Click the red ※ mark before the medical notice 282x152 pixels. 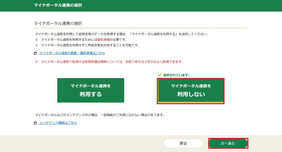tap(37, 62)
